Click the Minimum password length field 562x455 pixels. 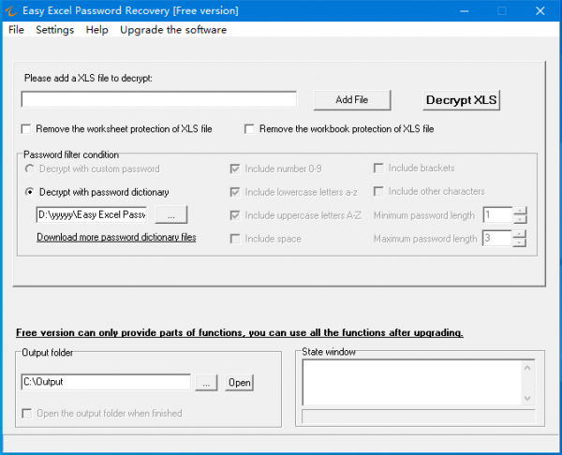point(498,215)
